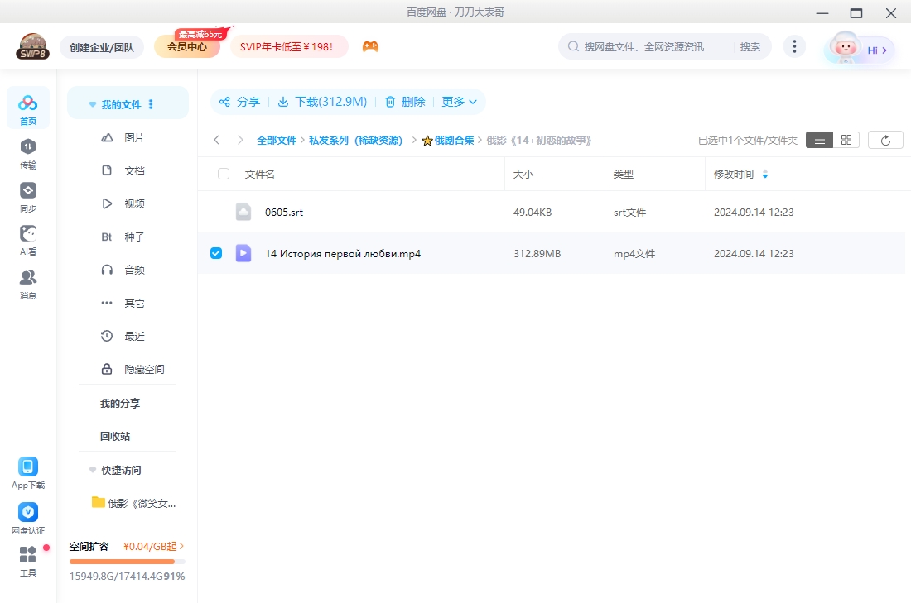
Task: Click the game controller icon in the header
Action: (x=370, y=47)
